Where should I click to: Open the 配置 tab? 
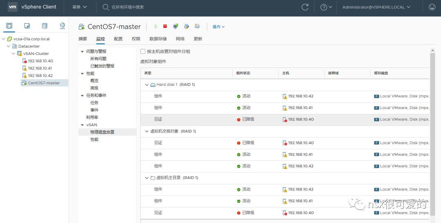point(118,39)
